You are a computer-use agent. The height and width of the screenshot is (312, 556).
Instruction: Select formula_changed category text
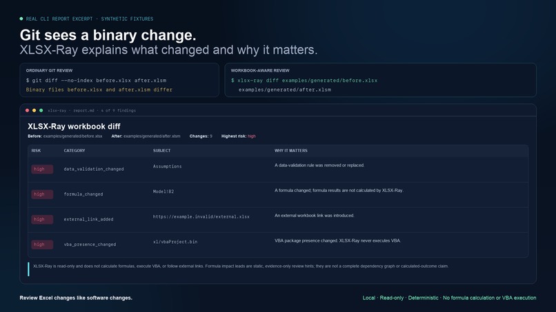[83, 194]
